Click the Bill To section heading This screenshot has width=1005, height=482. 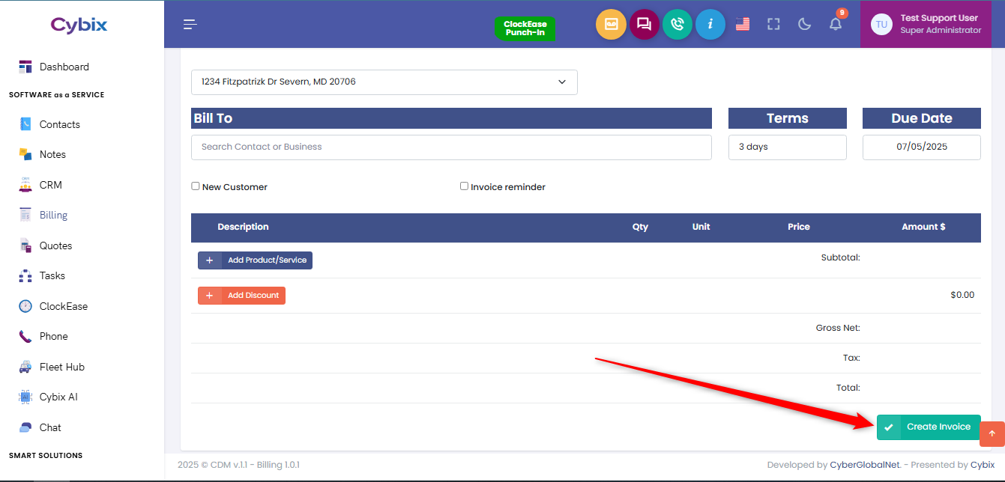coord(451,118)
